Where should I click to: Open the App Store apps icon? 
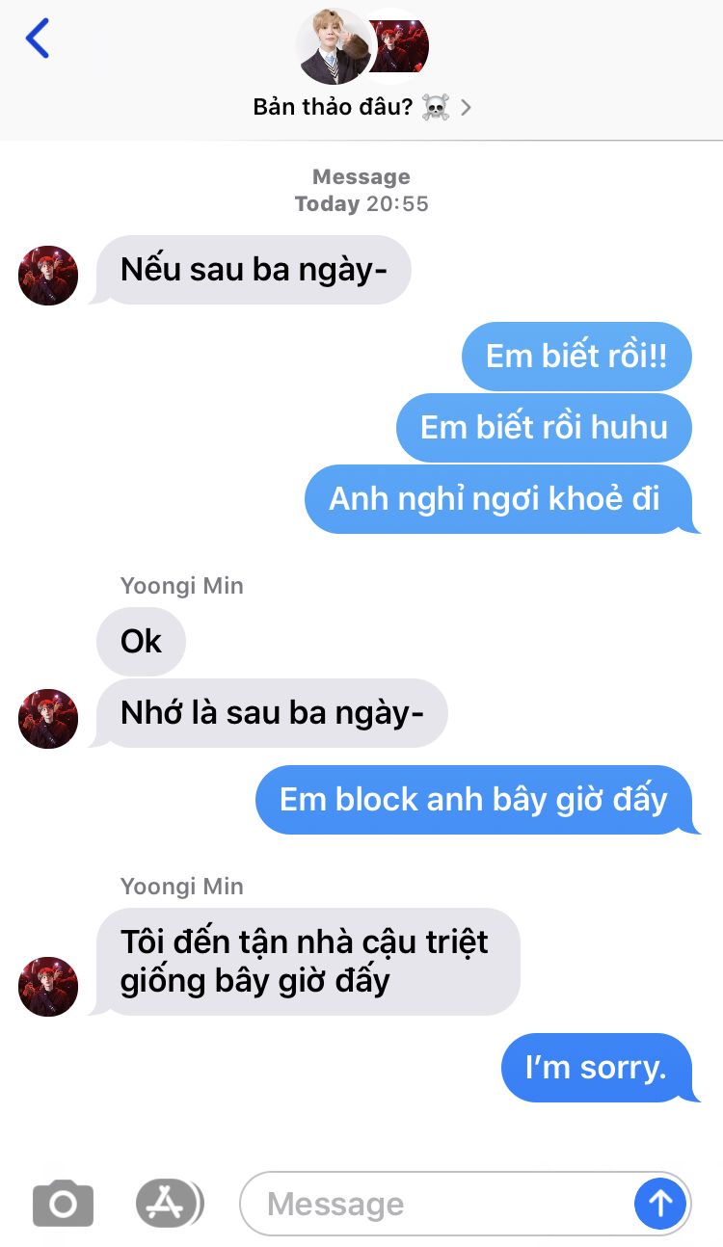tap(169, 1203)
